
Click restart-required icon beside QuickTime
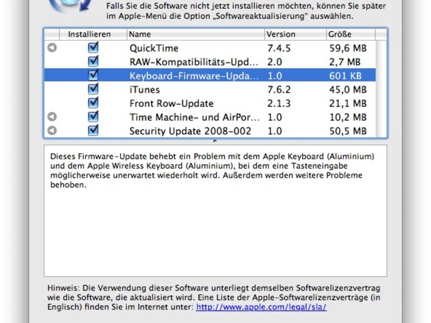52,48
